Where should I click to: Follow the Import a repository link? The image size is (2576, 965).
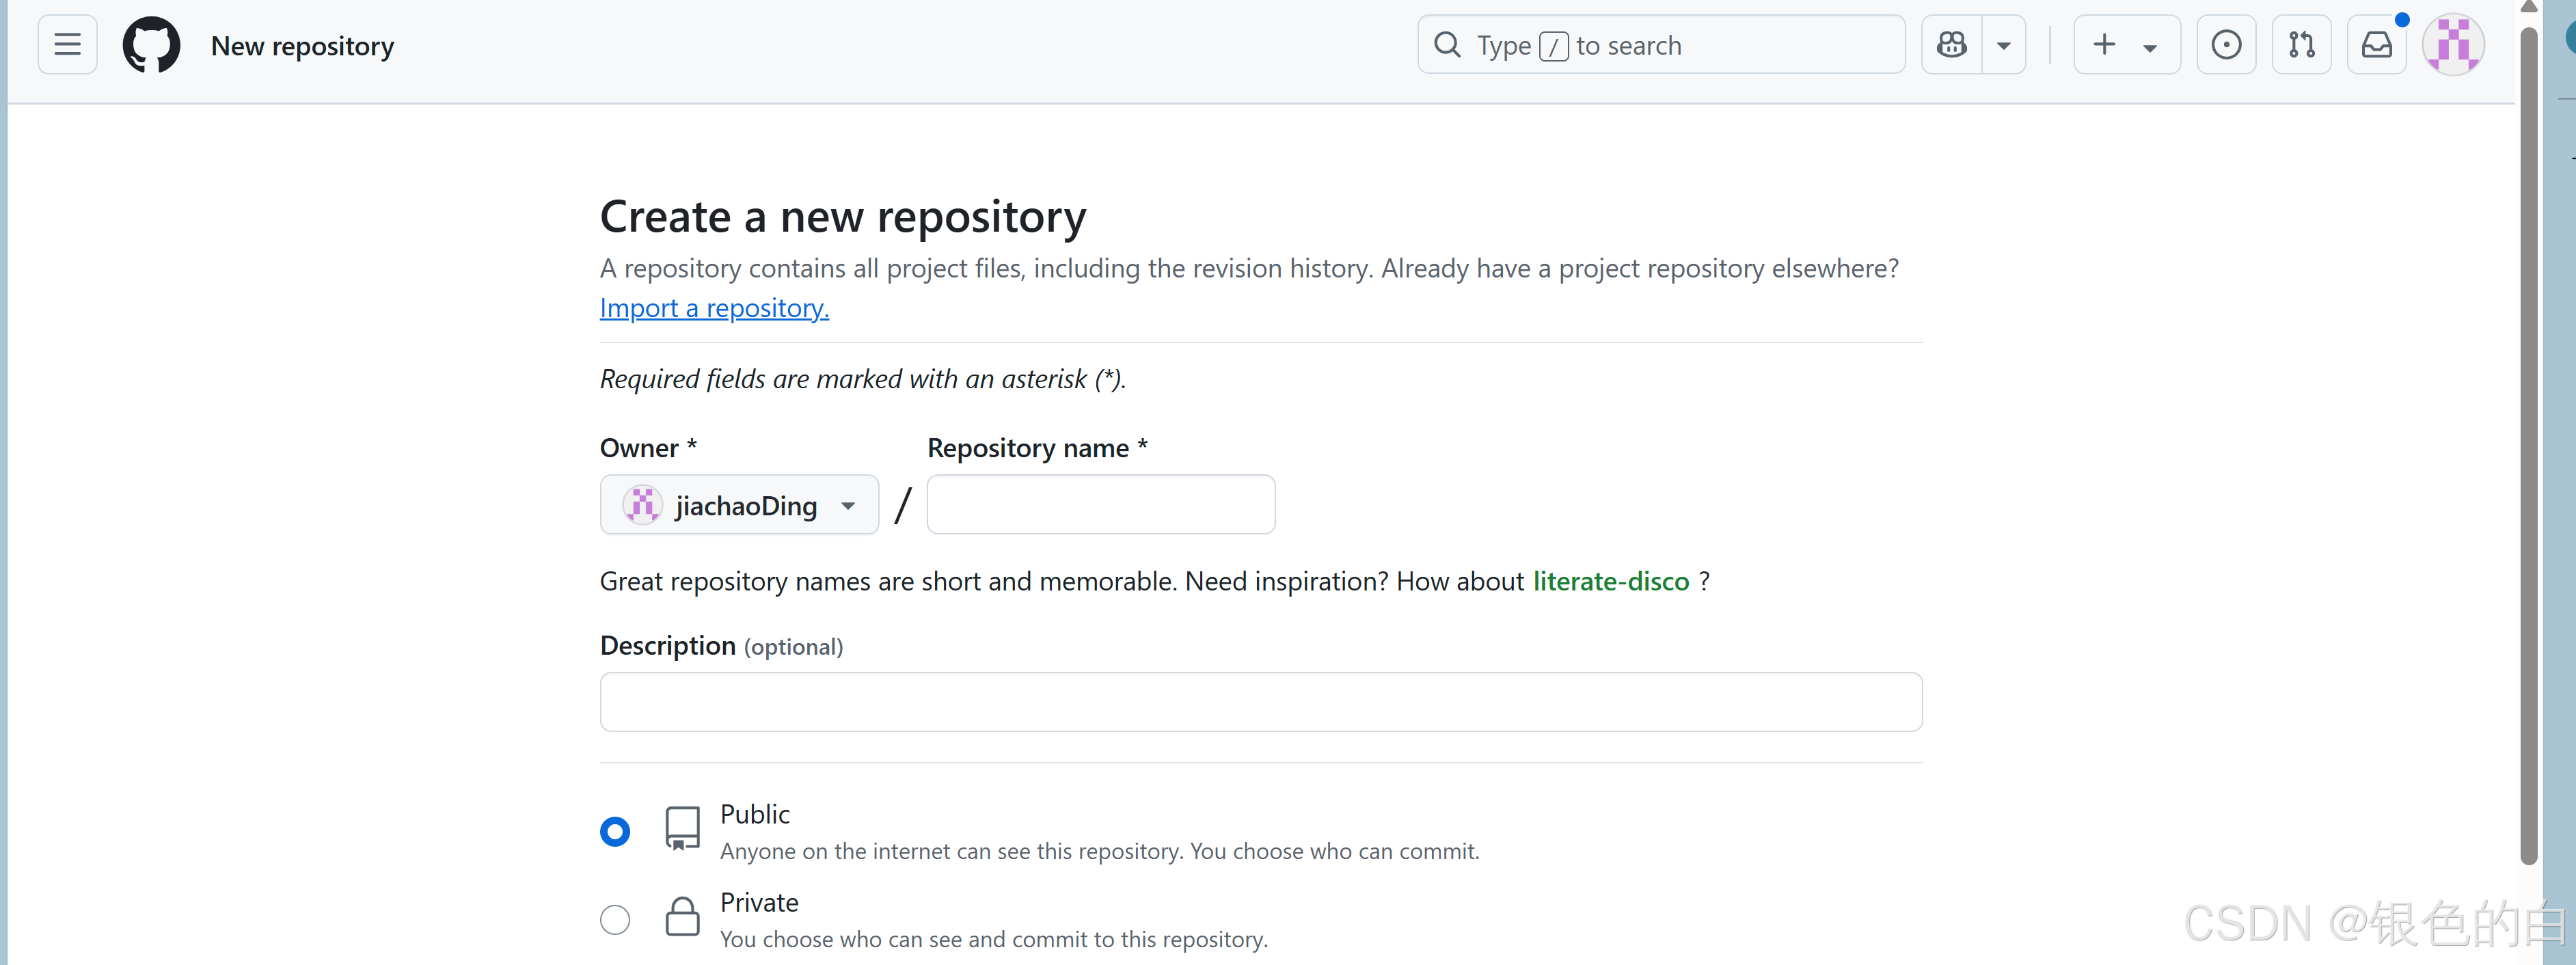(x=714, y=308)
